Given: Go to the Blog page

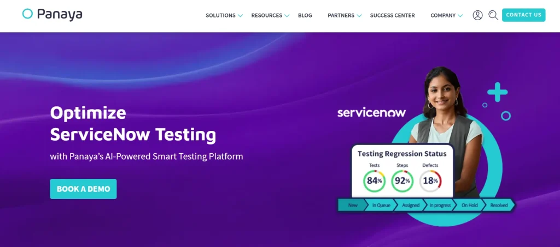Looking at the screenshot, I should (x=305, y=15).
